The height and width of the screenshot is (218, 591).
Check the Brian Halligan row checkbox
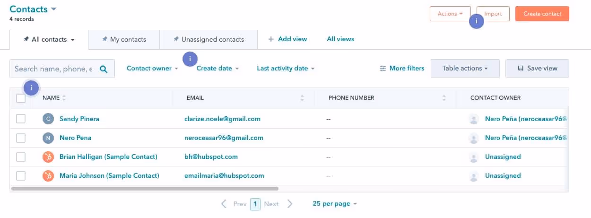click(21, 157)
